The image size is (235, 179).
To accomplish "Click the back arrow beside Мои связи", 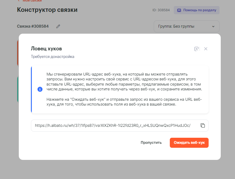I will [x=19, y=1].
